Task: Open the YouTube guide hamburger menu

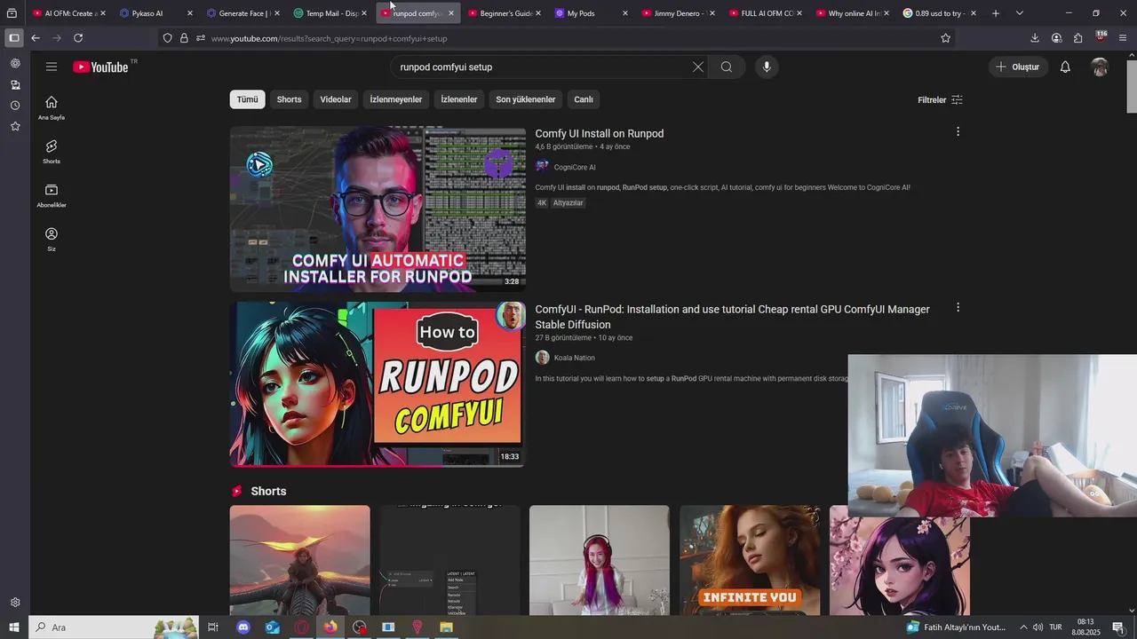Action: click(x=52, y=67)
